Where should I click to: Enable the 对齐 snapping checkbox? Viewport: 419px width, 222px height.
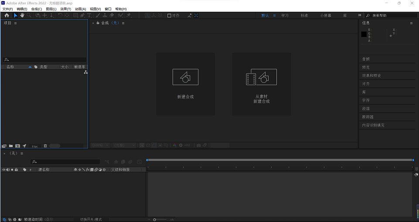pos(169,16)
